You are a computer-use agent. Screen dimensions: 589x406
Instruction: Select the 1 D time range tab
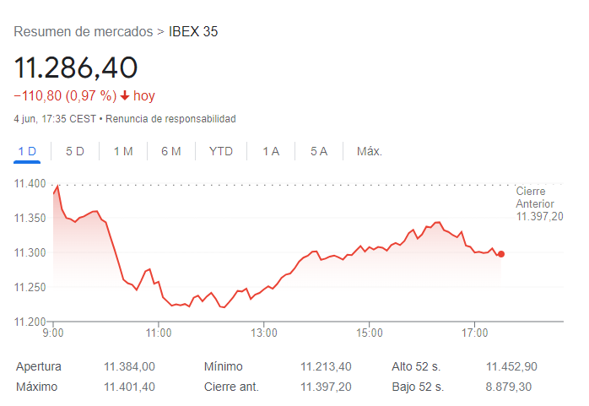(27, 151)
